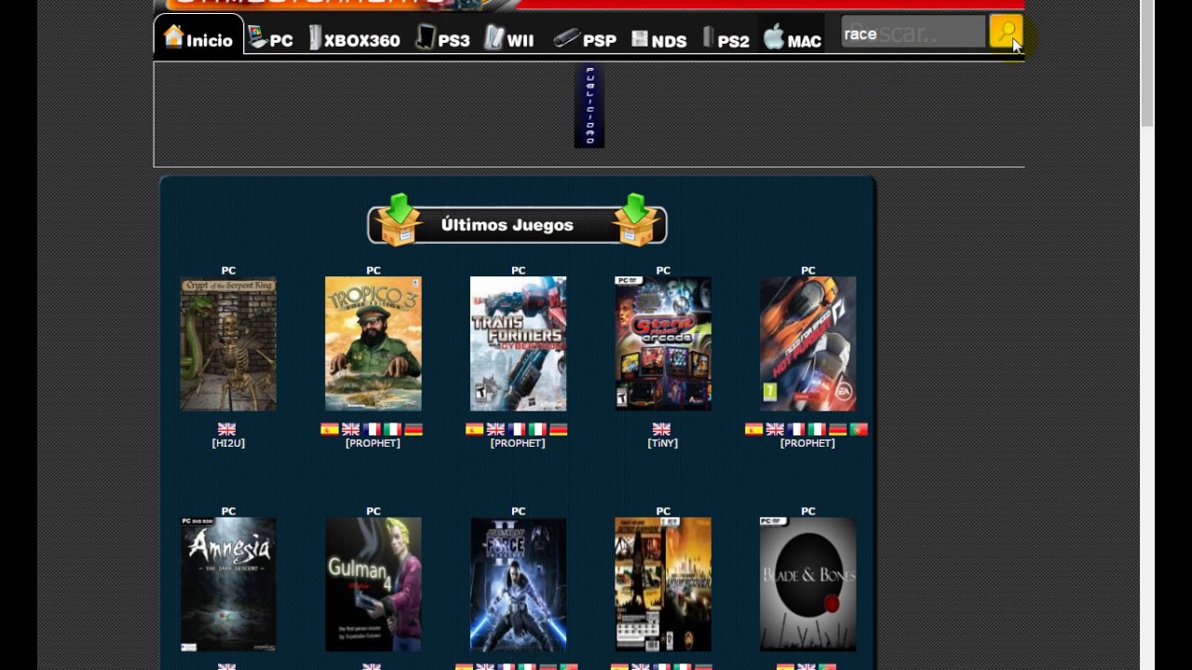Open the NDS games tab

(659, 39)
